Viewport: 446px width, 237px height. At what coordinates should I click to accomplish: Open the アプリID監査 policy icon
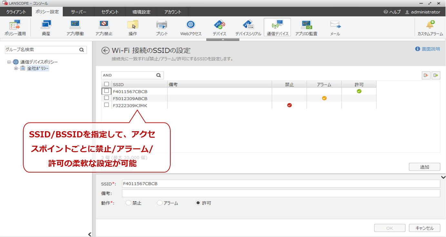[306, 28]
